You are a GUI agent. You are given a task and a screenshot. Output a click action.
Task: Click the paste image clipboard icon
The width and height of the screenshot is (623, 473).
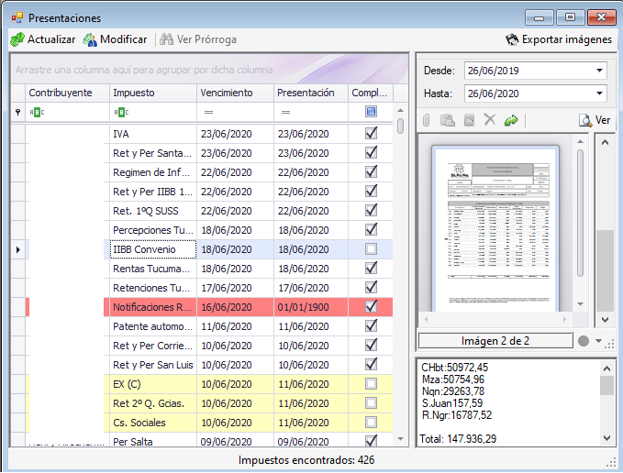point(448,120)
